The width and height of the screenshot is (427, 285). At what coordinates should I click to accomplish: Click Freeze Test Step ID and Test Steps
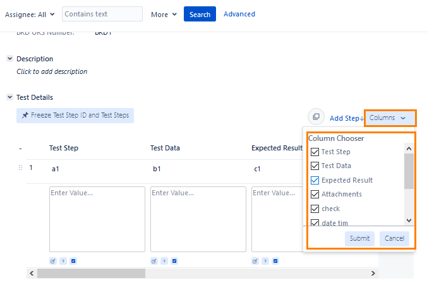point(75,116)
